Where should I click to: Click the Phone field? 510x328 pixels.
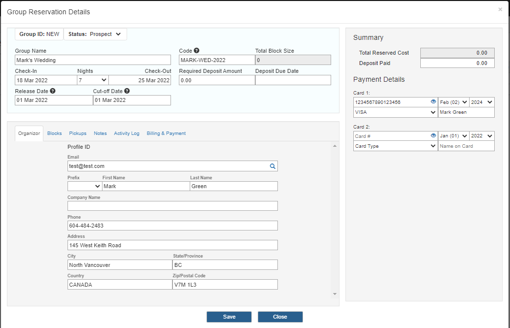pos(173,226)
